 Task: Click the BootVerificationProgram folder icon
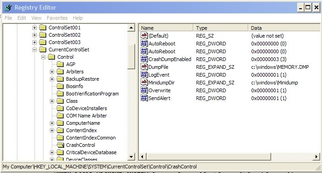point(60,94)
